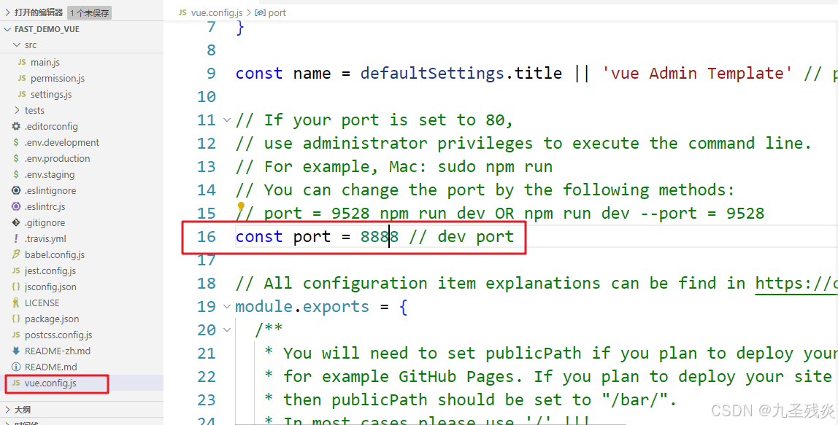Collapse the FAST_DEMO_VUE project root

[7, 29]
